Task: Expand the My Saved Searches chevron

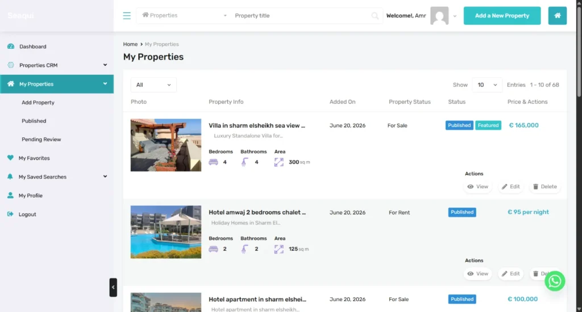Action: click(105, 176)
